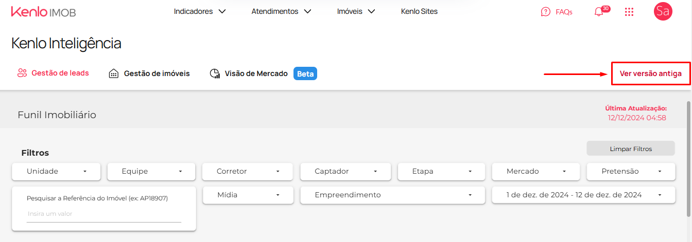The height and width of the screenshot is (242, 692).
Task: Expand the Empreendimento filter dropdown
Action: point(393,195)
